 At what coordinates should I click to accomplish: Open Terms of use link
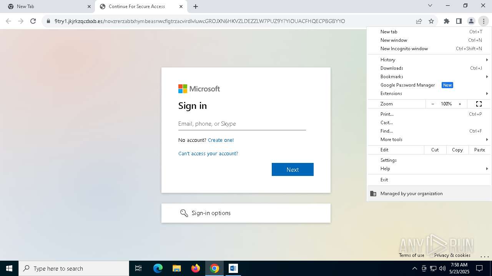(411, 255)
